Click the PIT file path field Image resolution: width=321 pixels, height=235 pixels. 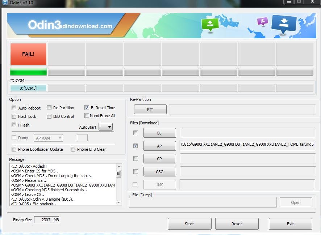click(243, 109)
